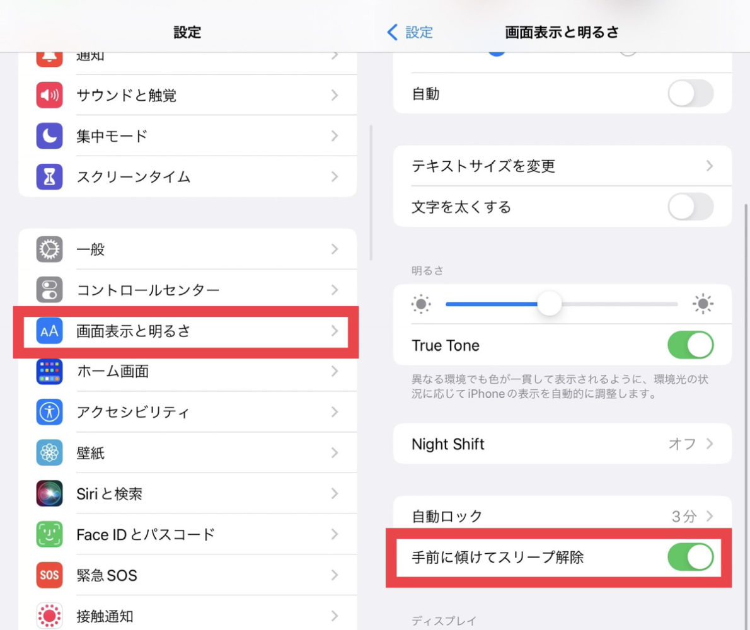
Task: Tap the スクリーンタイム hourglass icon
Action: (x=49, y=176)
